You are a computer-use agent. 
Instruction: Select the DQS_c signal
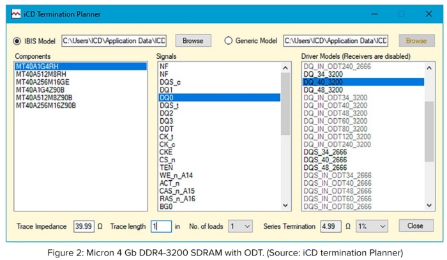(x=220, y=82)
